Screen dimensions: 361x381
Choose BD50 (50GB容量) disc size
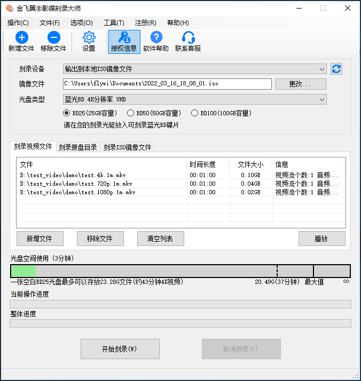[x=130, y=113]
